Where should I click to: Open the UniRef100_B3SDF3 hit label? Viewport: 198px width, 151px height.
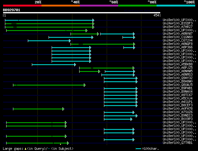click(178, 24)
